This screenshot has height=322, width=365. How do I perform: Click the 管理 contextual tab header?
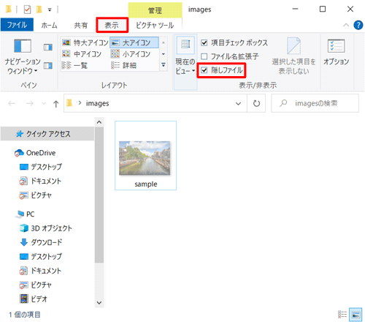coord(155,10)
